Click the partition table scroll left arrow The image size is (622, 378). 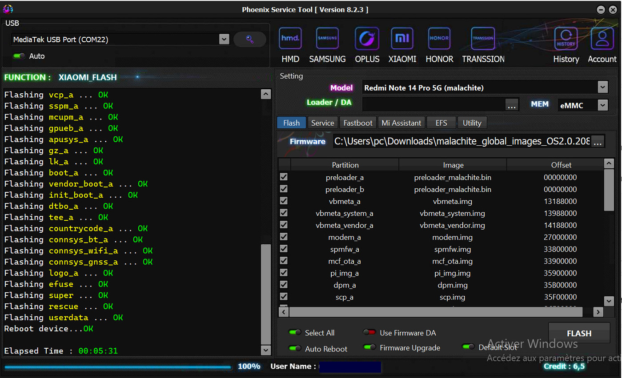point(284,312)
